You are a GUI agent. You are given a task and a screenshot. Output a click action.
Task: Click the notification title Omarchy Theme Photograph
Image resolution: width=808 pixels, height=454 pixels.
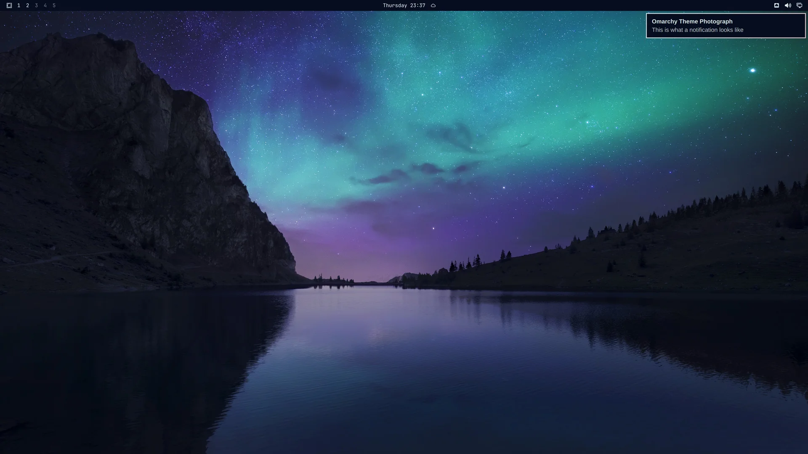point(692,21)
